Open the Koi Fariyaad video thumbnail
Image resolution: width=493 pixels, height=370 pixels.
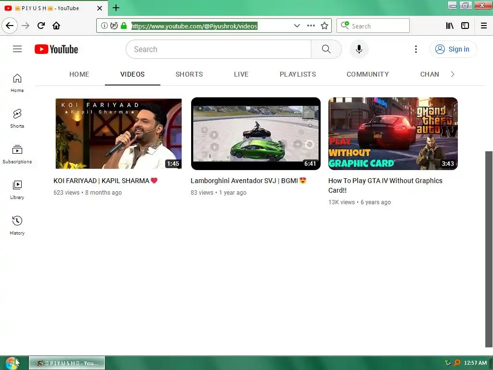click(x=118, y=134)
